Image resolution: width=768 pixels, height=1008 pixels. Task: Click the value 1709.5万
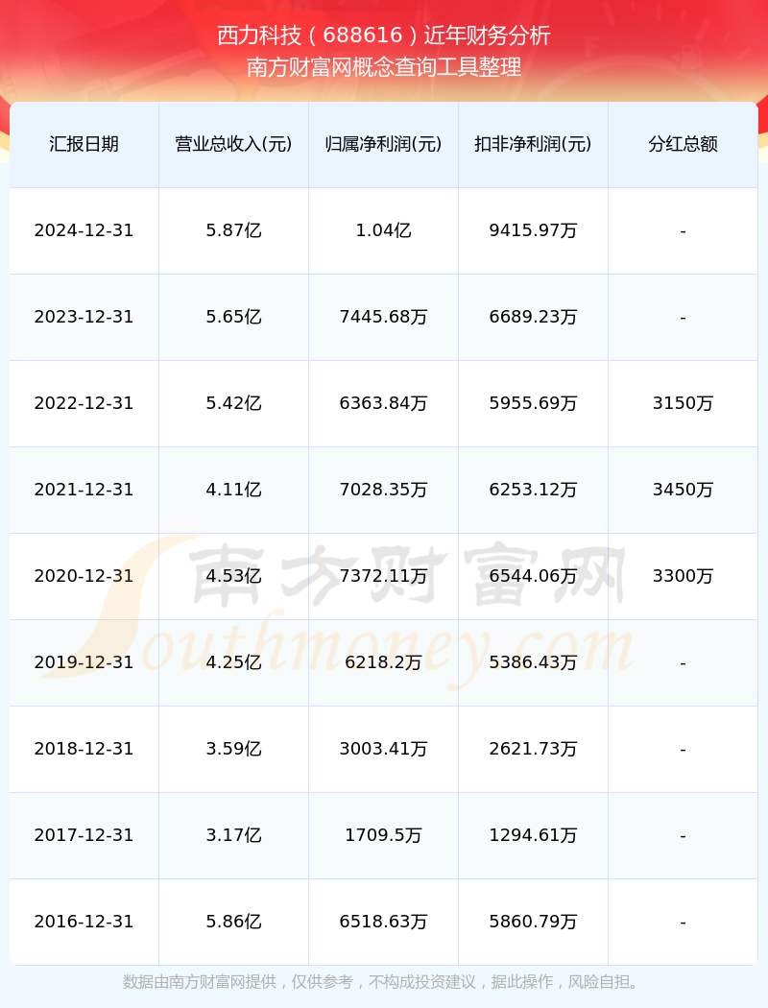pyautogui.click(x=384, y=835)
